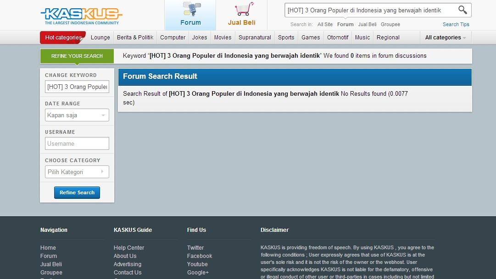Click the Refine Your Search header
This screenshot has height=279, width=496.
click(x=77, y=56)
